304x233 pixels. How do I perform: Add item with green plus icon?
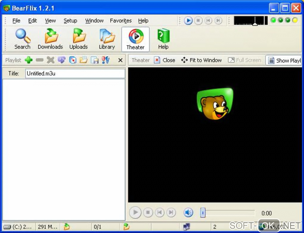pyautogui.click(x=29, y=60)
